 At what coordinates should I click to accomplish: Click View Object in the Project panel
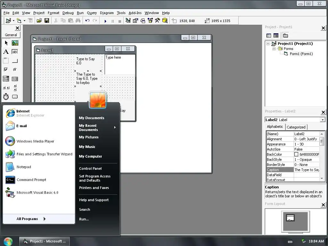[276, 36]
